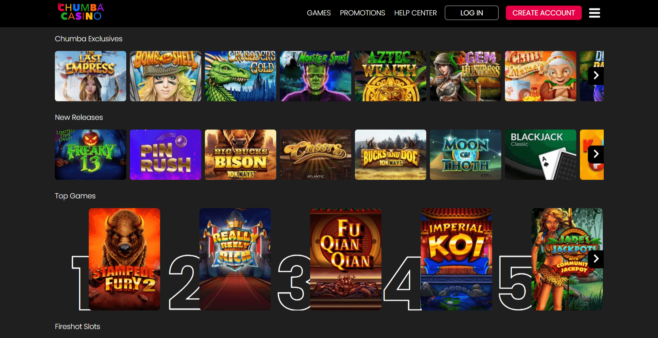This screenshot has width=658, height=338.
Task: Select Stampede Fury 2 top game
Action: coord(124,259)
